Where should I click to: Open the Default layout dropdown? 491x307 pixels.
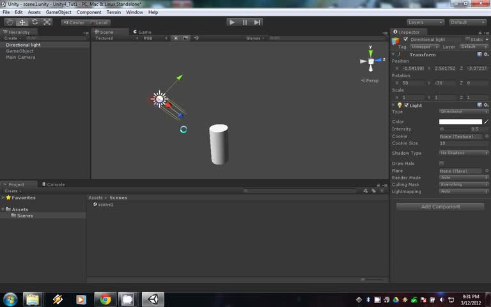coord(468,22)
